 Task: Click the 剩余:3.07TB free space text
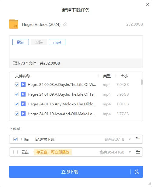[114, 139]
